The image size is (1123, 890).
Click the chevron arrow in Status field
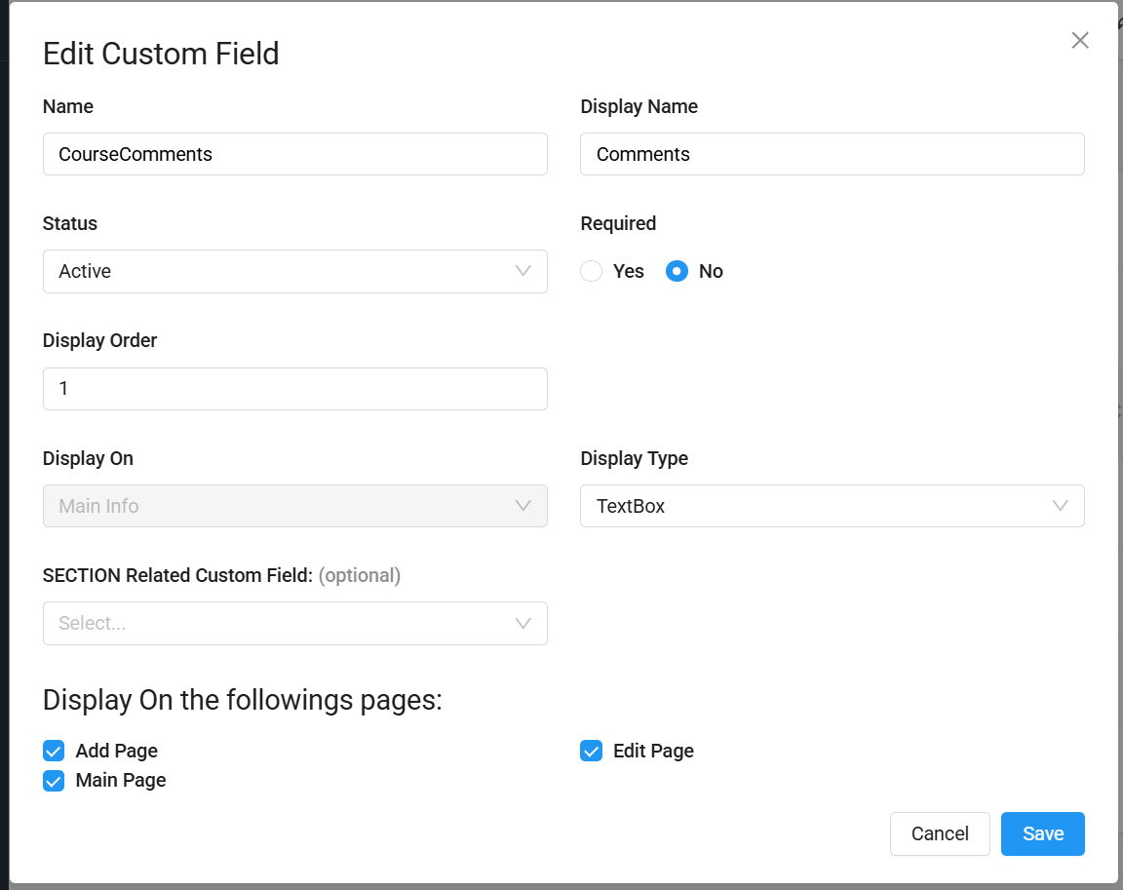(x=523, y=271)
